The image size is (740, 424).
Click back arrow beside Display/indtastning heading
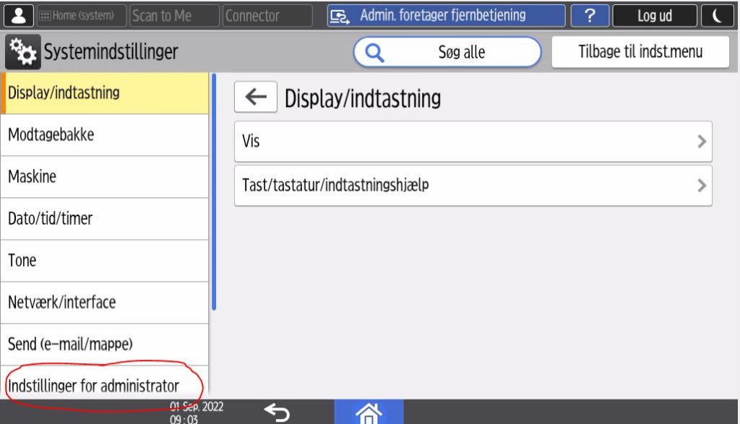[255, 98]
